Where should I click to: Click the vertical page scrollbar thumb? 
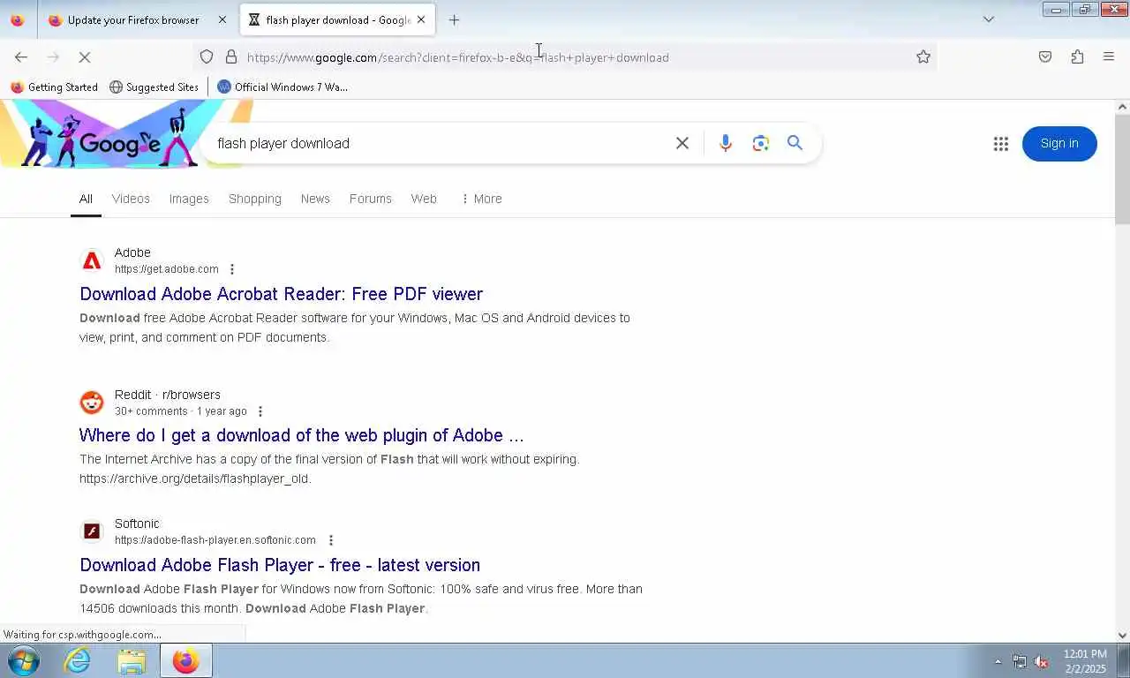pos(1122,169)
